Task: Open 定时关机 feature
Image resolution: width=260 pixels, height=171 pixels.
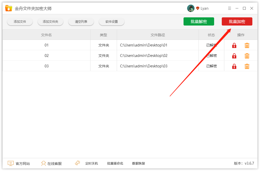Action: tap(92, 164)
